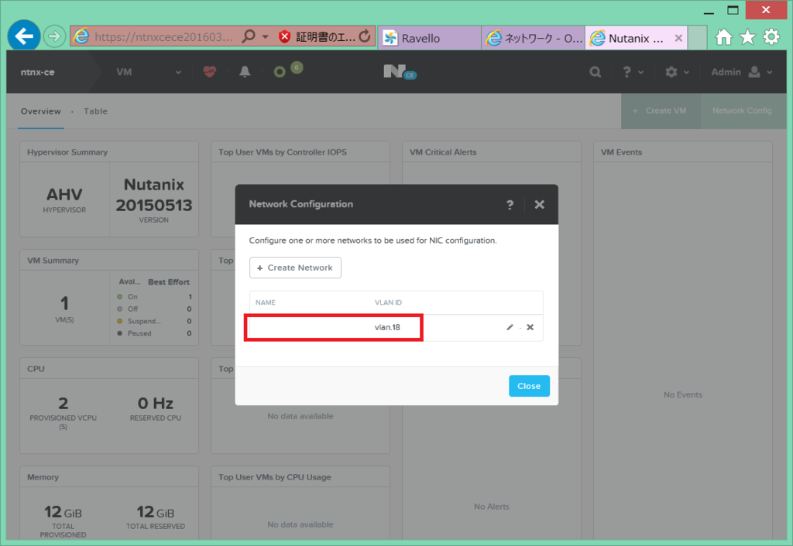Click the No Alerts message
The height and width of the screenshot is (546, 793).
(492, 507)
